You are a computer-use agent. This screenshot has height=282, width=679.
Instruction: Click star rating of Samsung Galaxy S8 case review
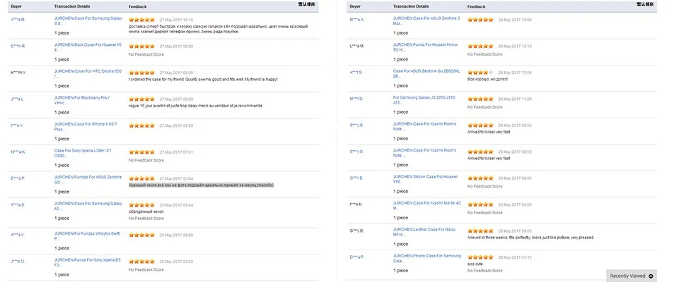141,20
